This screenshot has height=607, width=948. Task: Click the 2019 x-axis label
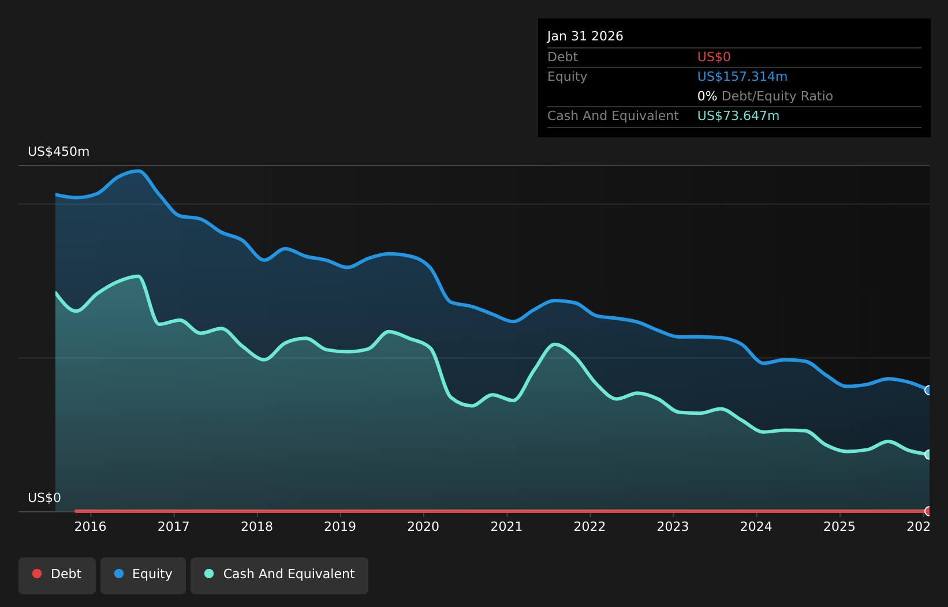click(x=340, y=527)
